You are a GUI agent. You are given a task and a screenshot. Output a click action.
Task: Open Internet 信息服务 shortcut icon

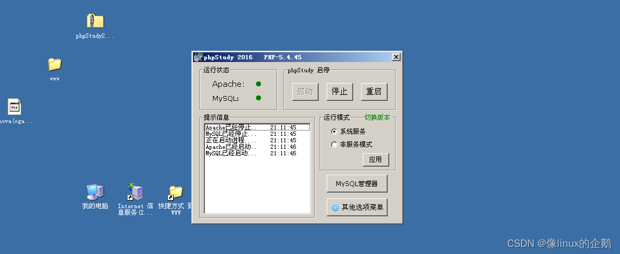(x=135, y=192)
